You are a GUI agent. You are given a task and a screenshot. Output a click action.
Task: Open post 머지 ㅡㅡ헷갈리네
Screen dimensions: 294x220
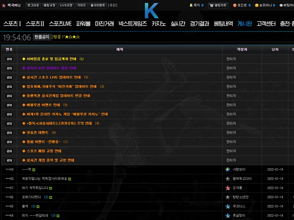(x=35, y=216)
